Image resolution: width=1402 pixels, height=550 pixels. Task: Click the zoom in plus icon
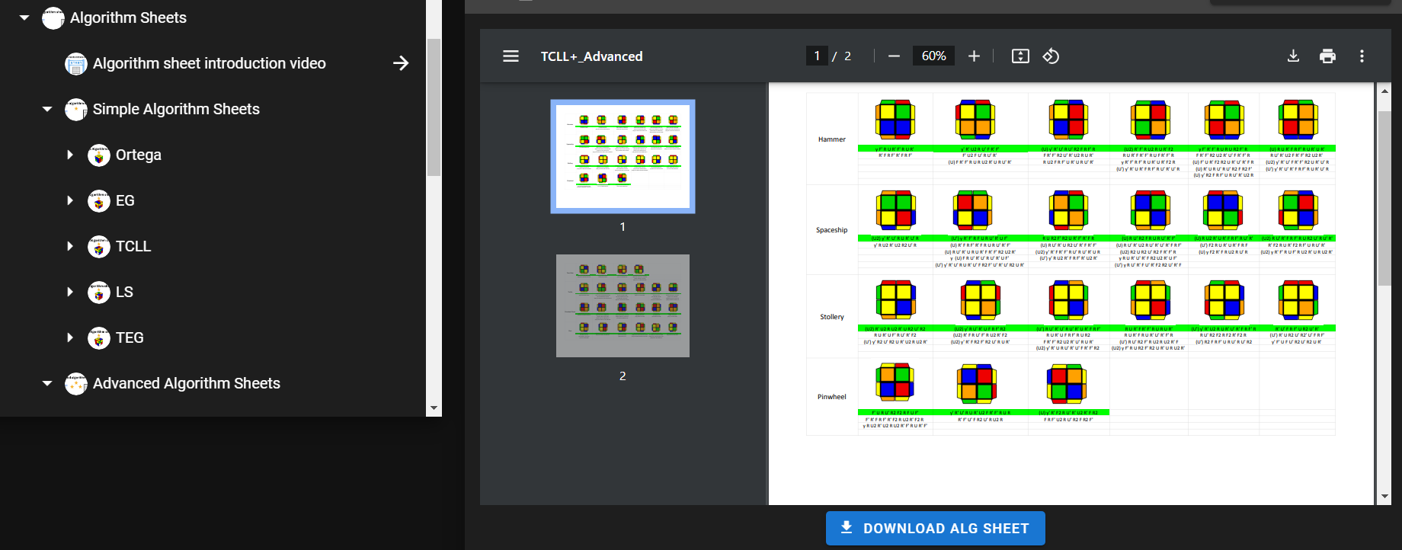coord(974,56)
